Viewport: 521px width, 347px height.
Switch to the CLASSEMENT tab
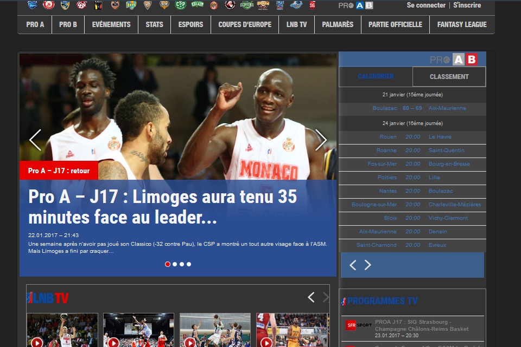[449, 76]
